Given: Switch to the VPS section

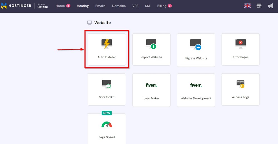Looking at the screenshot, I should click(x=135, y=6).
